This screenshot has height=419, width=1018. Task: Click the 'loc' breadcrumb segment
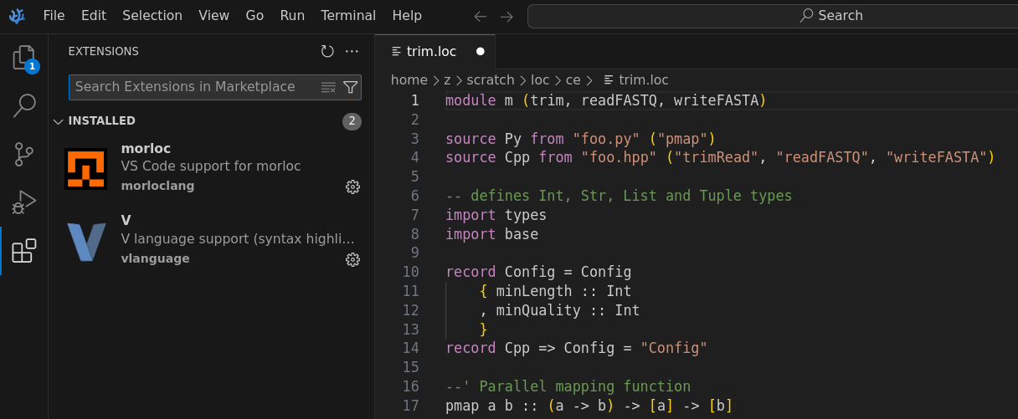540,80
